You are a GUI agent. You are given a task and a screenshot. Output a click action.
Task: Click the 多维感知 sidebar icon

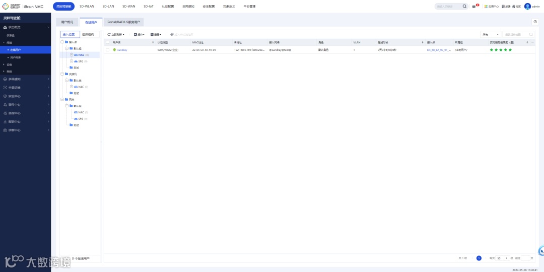pos(5,79)
